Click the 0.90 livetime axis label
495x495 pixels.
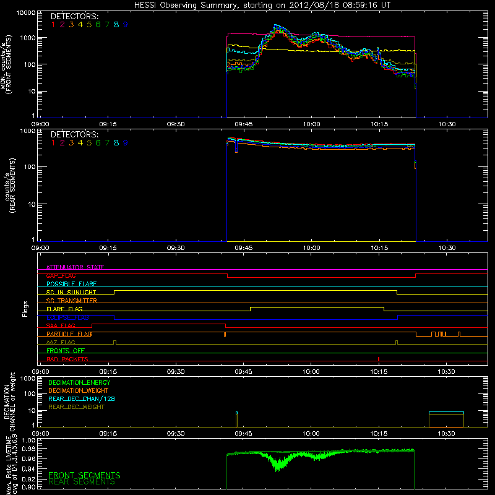coord(28,487)
